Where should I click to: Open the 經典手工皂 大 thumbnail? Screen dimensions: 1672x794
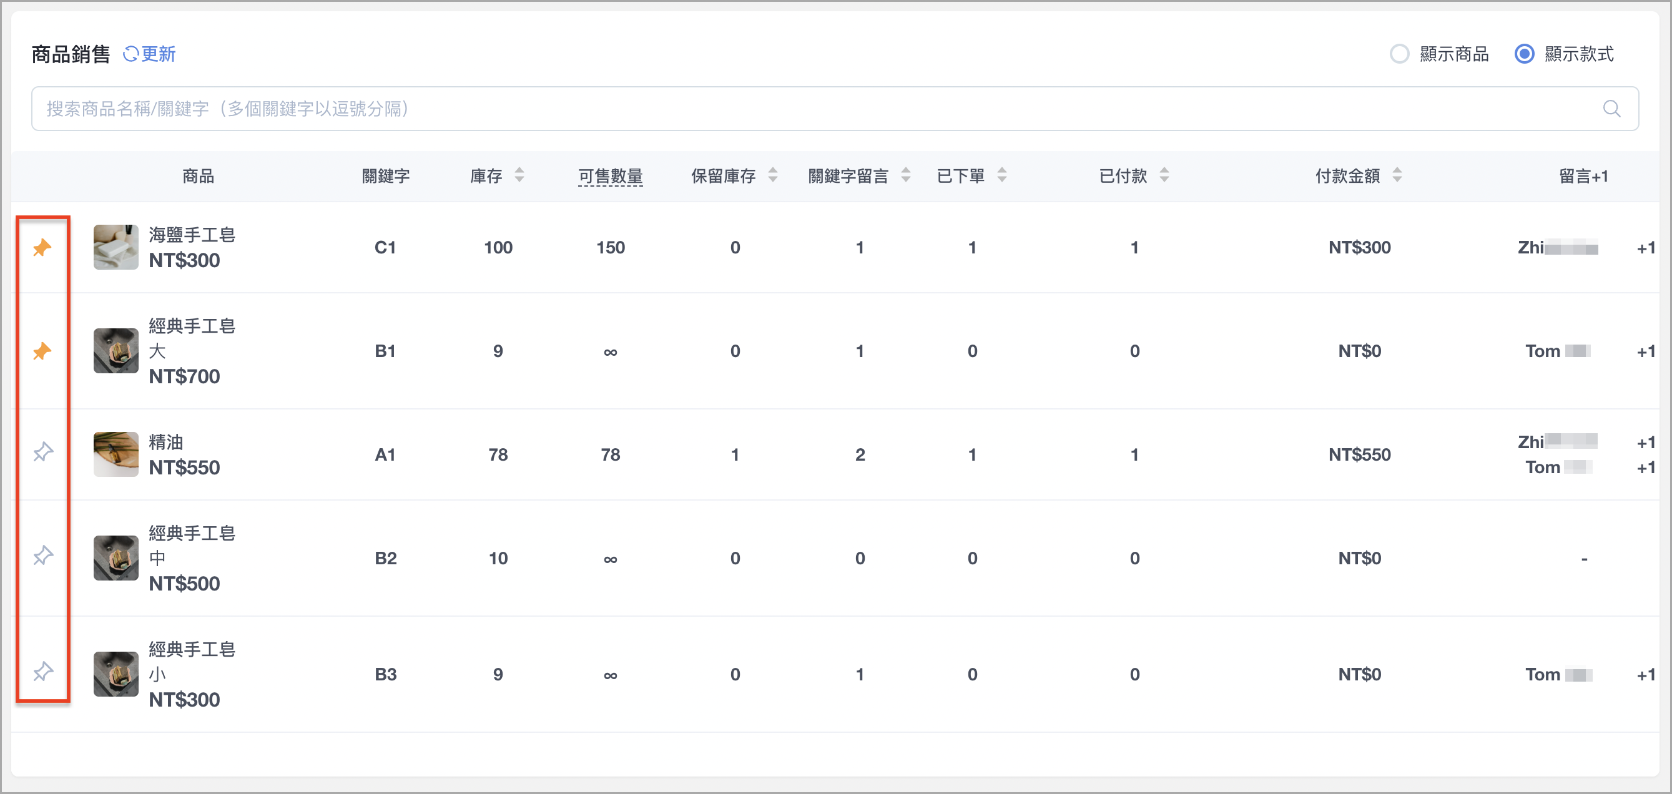point(116,351)
